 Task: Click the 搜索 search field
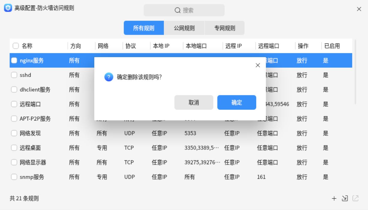point(184,10)
